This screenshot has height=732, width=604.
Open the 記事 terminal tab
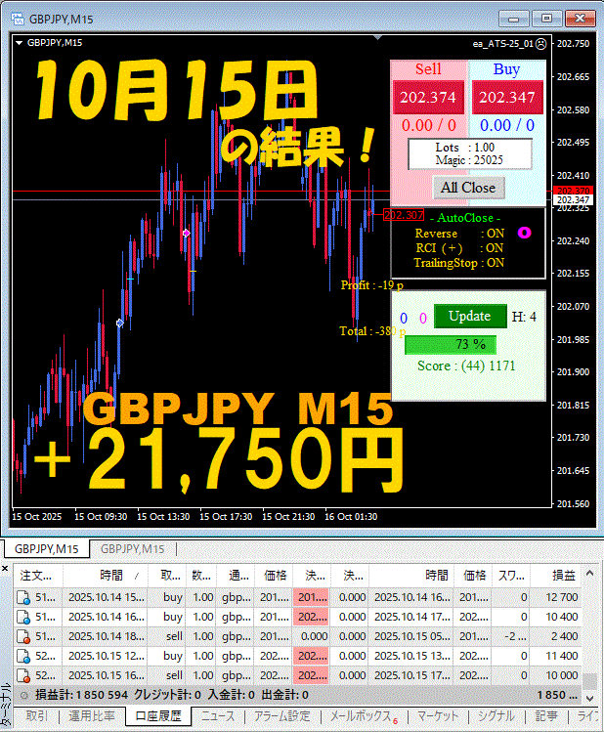(x=546, y=716)
